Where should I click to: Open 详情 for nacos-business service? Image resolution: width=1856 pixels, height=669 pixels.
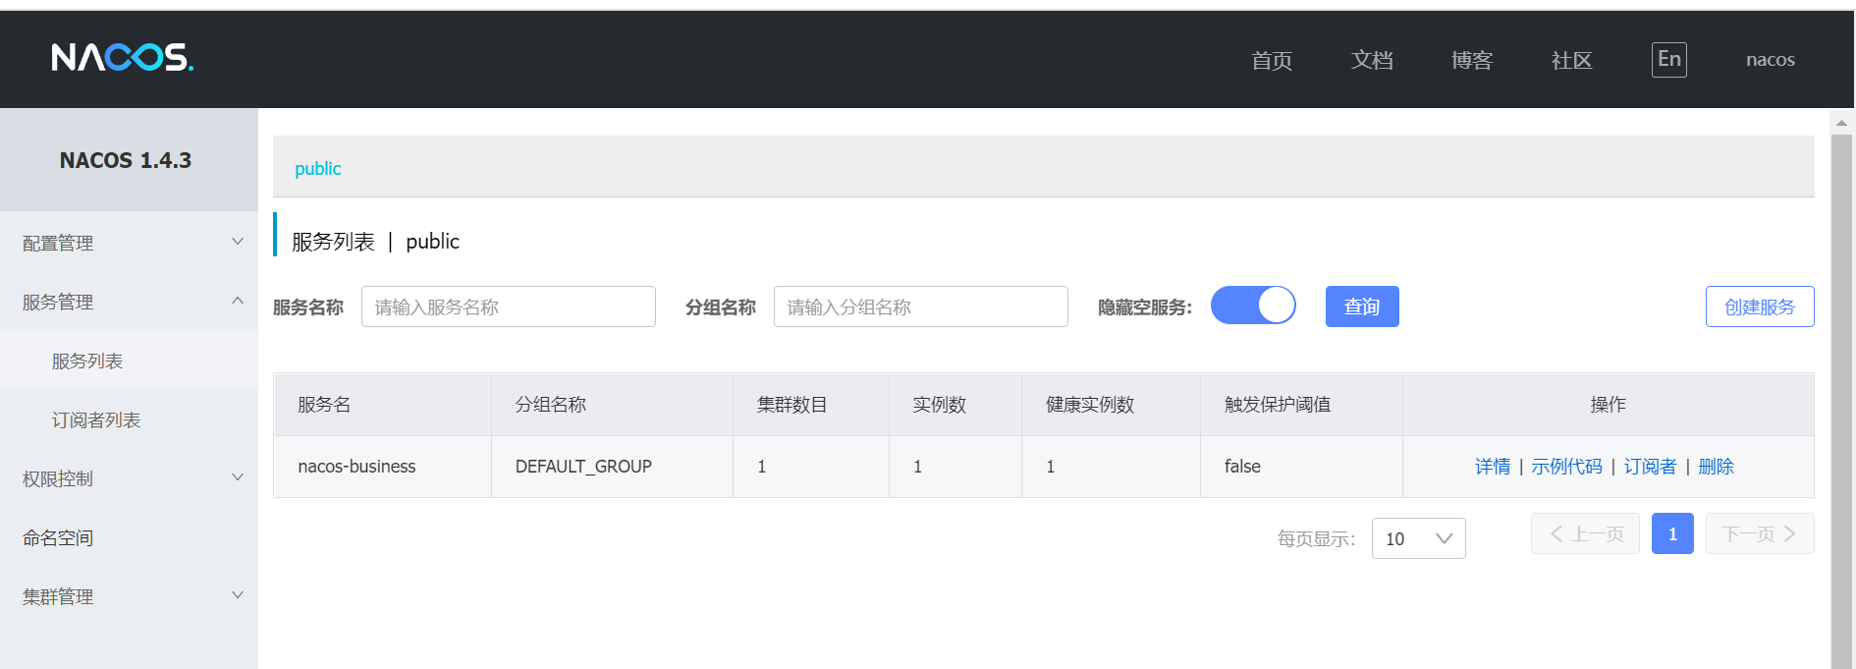click(1492, 467)
